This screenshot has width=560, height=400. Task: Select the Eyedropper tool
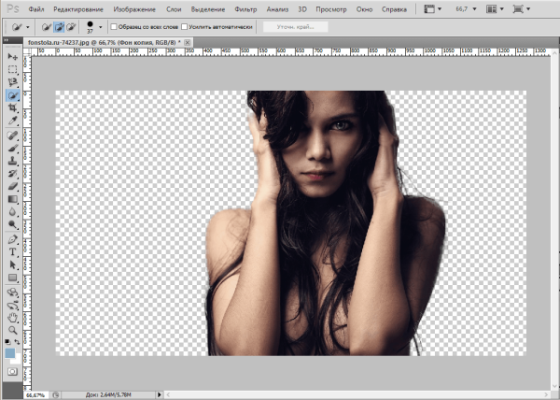pyautogui.click(x=13, y=121)
